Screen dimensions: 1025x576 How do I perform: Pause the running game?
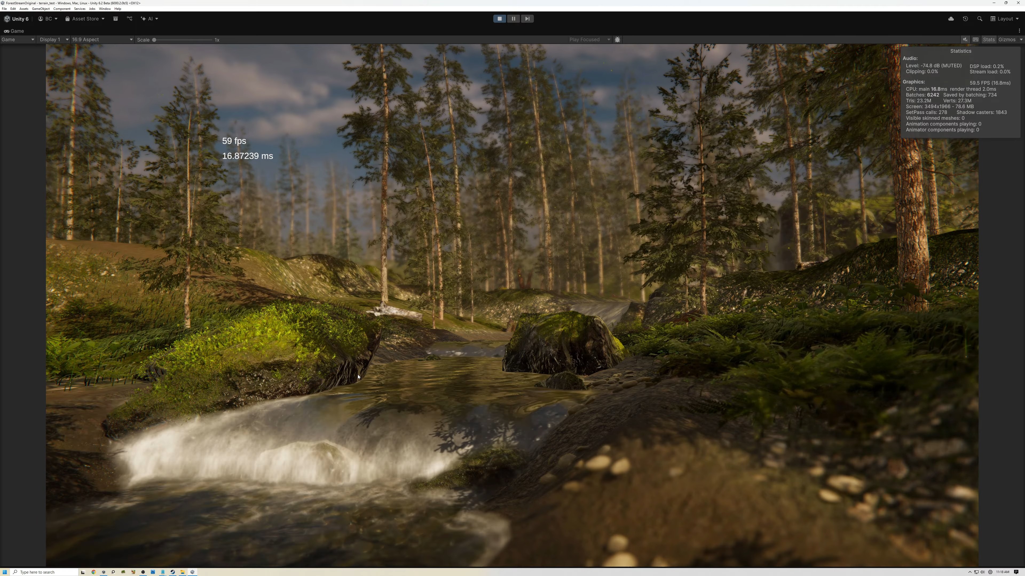tap(513, 19)
